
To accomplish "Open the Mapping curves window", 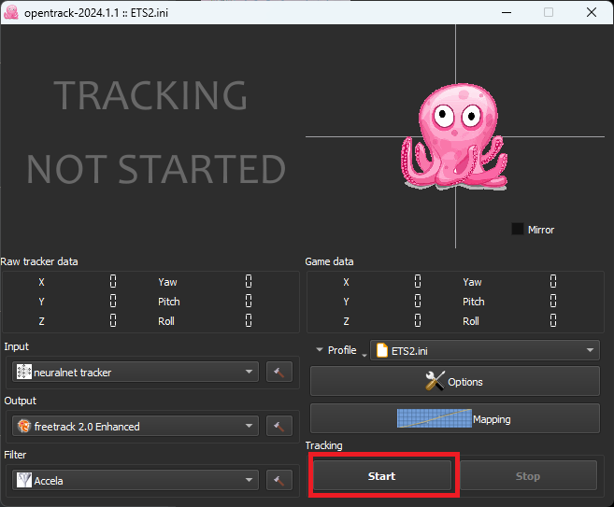I will pyautogui.click(x=454, y=418).
